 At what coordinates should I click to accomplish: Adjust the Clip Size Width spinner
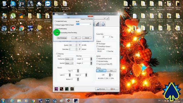91,59
